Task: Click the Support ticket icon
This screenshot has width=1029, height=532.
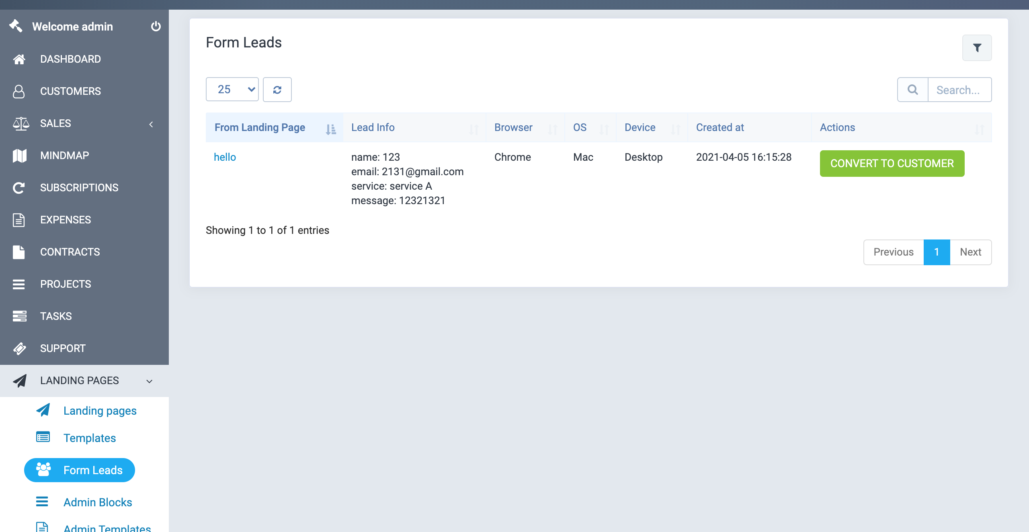Action: pyautogui.click(x=19, y=348)
